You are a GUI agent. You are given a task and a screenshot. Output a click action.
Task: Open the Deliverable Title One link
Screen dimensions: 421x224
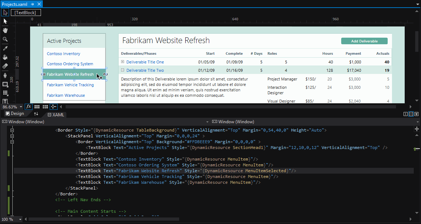(x=145, y=62)
